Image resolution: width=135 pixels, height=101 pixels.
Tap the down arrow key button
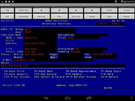59,10
